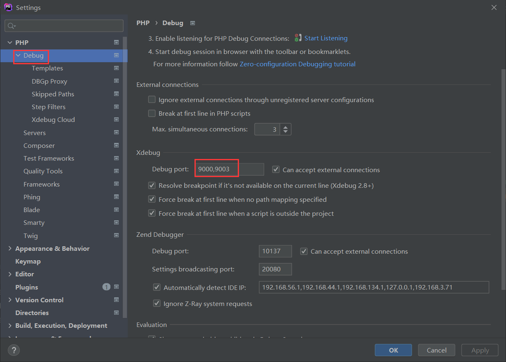Confirm settings with OK button
This screenshot has width=506, height=362.
394,350
